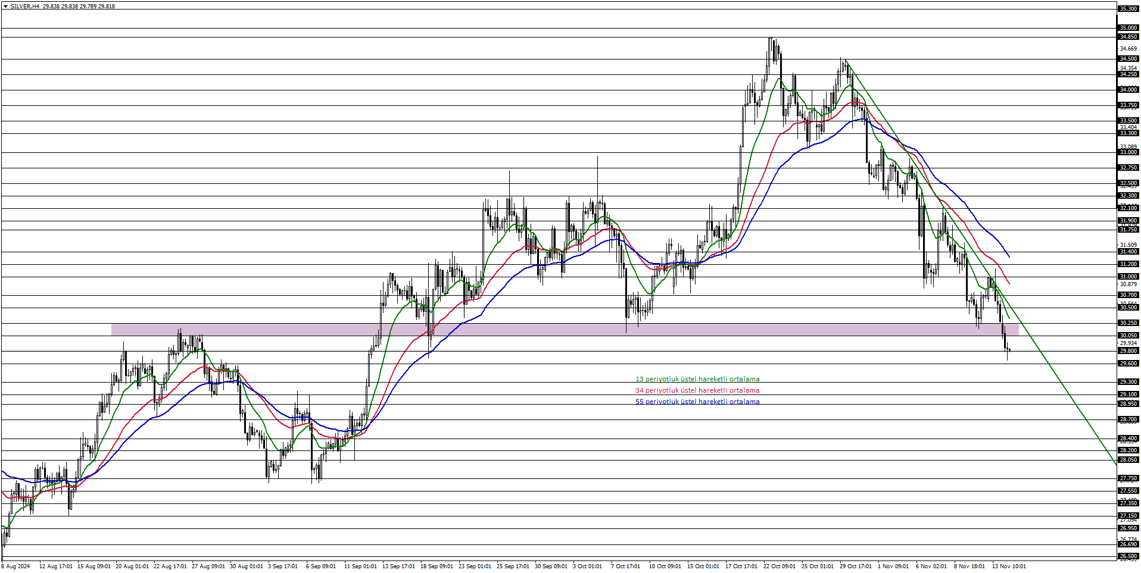Click the 29.300 price level label
This screenshot has width=1141, height=573.
(x=1128, y=382)
